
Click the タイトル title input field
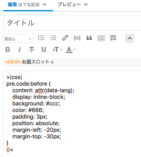tap(72, 23)
